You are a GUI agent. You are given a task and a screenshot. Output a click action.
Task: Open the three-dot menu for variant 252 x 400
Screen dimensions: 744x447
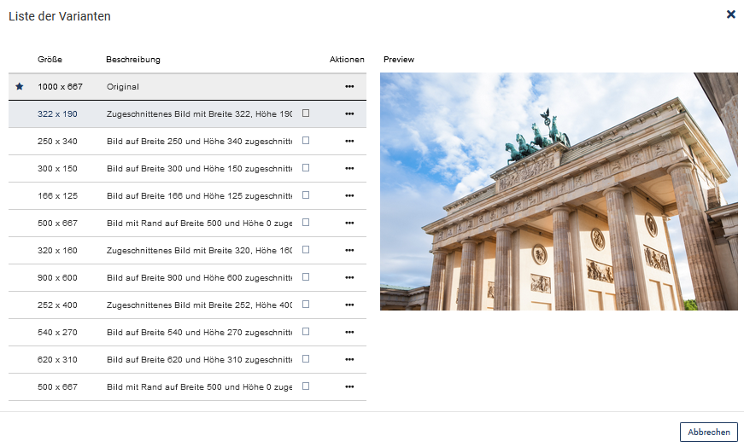tap(349, 305)
